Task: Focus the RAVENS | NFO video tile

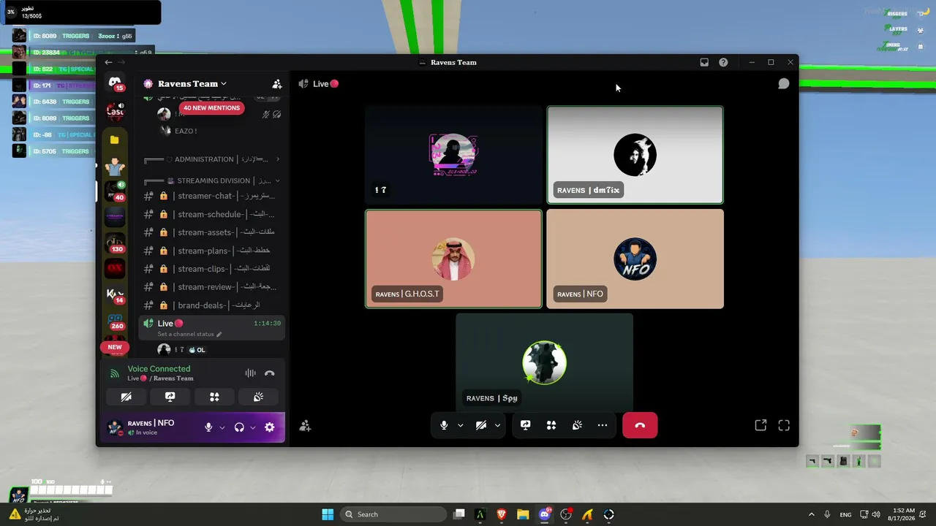Action: click(x=635, y=259)
